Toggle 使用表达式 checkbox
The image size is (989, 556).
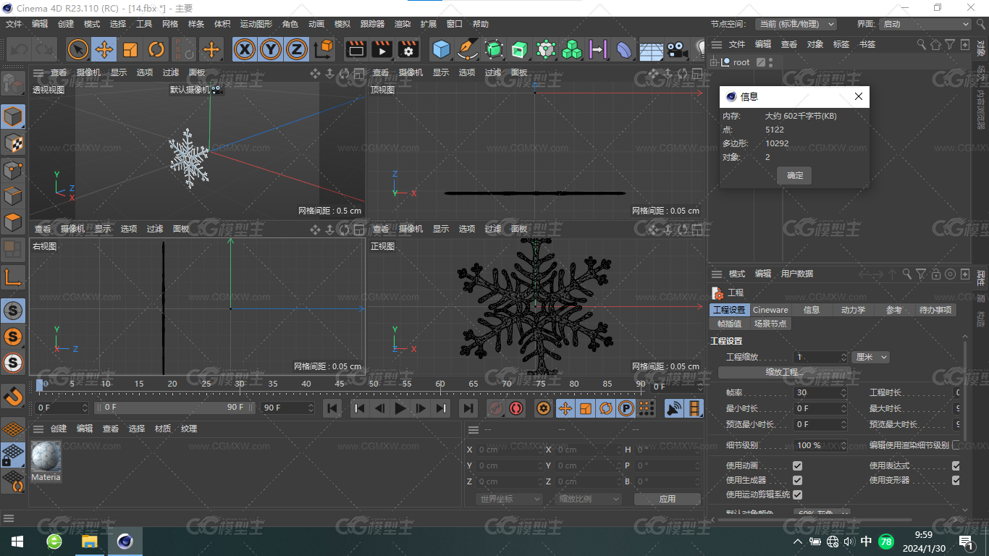tap(956, 466)
